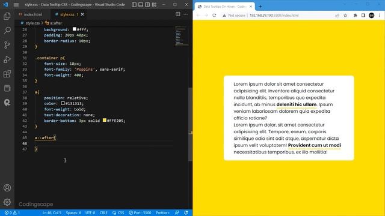Screen dimensions: 385x216
Task: Open #131313 color swatch on line 39
Action: [63, 103]
